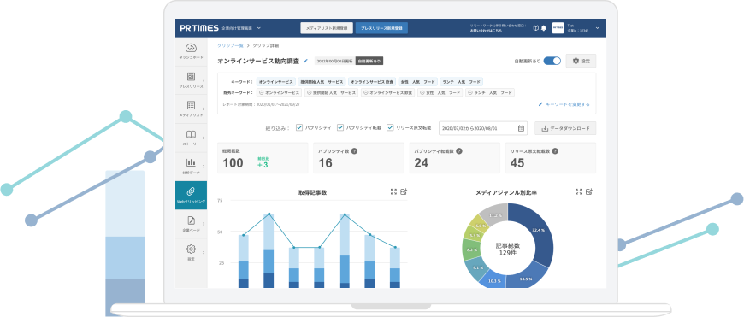Remove excluded keyword ランチ 人気 フード

[x=470, y=93]
